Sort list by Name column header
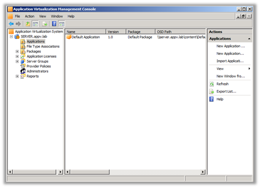The image size is (260, 188). coord(86,32)
